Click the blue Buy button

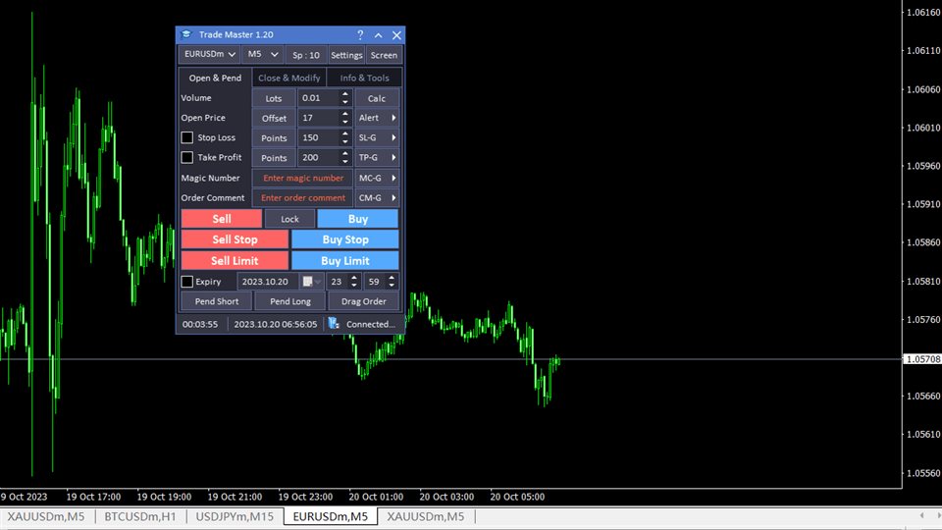click(x=357, y=219)
